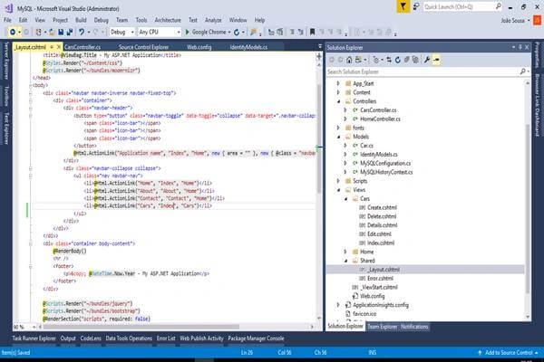
Task: Switch to IdentityModels.cs tab
Action: [x=248, y=47]
